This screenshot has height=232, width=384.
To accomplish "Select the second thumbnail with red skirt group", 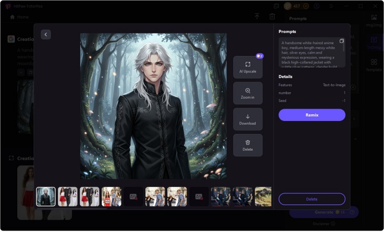I will [68, 197].
